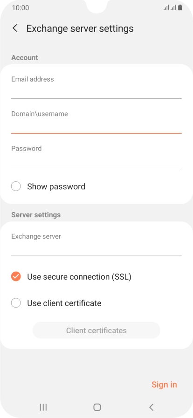The height and width of the screenshot is (418, 193).
Task: Select the Exchange server input field
Action: tap(96, 244)
